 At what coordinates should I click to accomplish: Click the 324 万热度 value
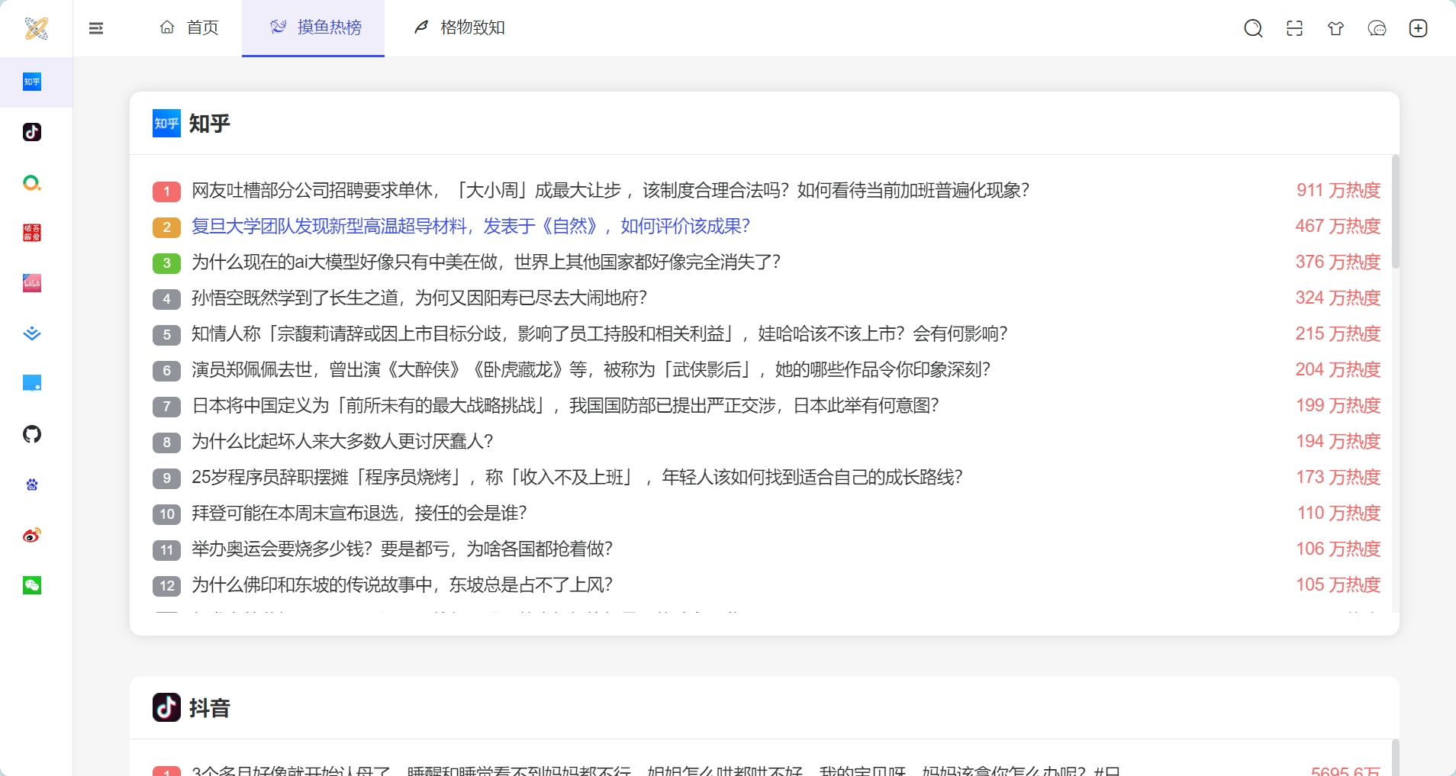[x=1338, y=298]
